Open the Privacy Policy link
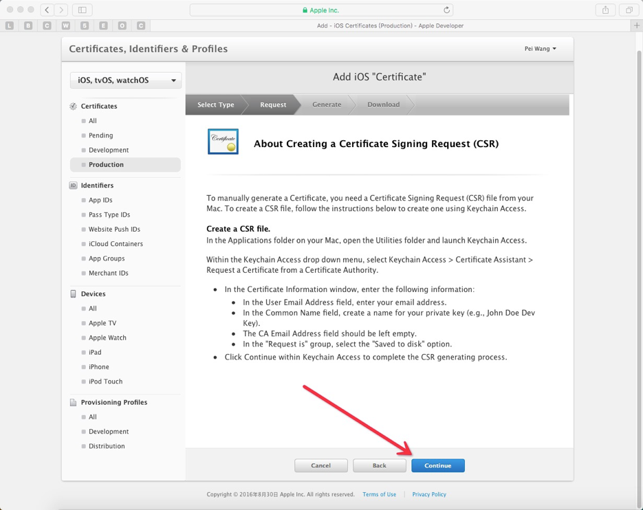Viewport: 643px width, 510px height. pos(429,494)
